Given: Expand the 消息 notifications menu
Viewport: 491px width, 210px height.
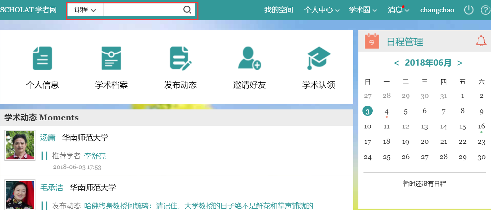Looking at the screenshot, I should coord(398,10).
